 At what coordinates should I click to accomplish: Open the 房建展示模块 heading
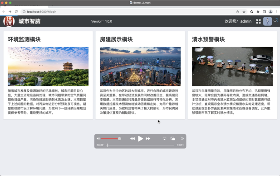(116, 39)
